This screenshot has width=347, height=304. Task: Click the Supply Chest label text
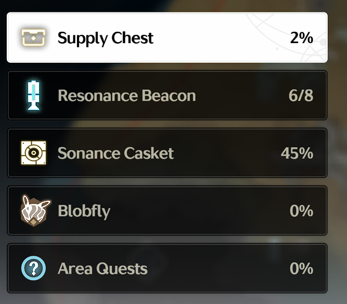pyautogui.click(x=105, y=38)
